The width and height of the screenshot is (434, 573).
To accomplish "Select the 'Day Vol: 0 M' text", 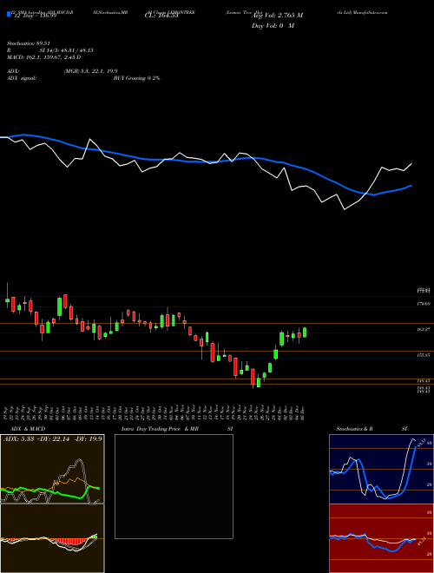I will (x=273, y=26).
